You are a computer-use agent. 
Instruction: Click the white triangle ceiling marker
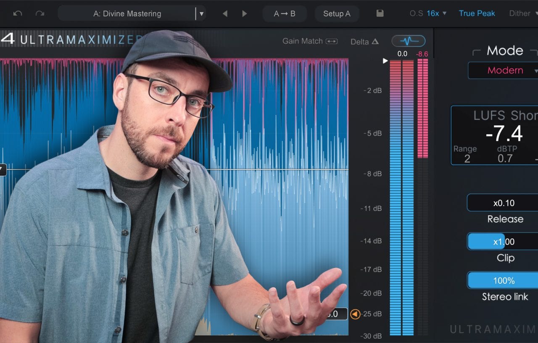point(385,61)
